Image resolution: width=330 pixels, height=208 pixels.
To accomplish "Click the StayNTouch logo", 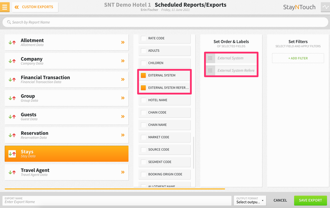I will pyautogui.click(x=299, y=7).
